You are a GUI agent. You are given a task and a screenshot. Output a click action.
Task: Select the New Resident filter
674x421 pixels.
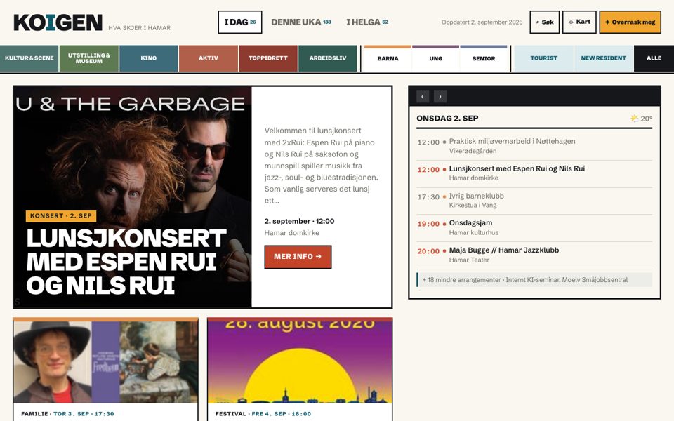click(604, 58)
